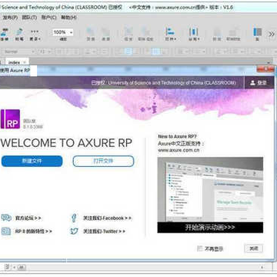Click 开始演示动画>>> to start the demo

click(210, 228)
